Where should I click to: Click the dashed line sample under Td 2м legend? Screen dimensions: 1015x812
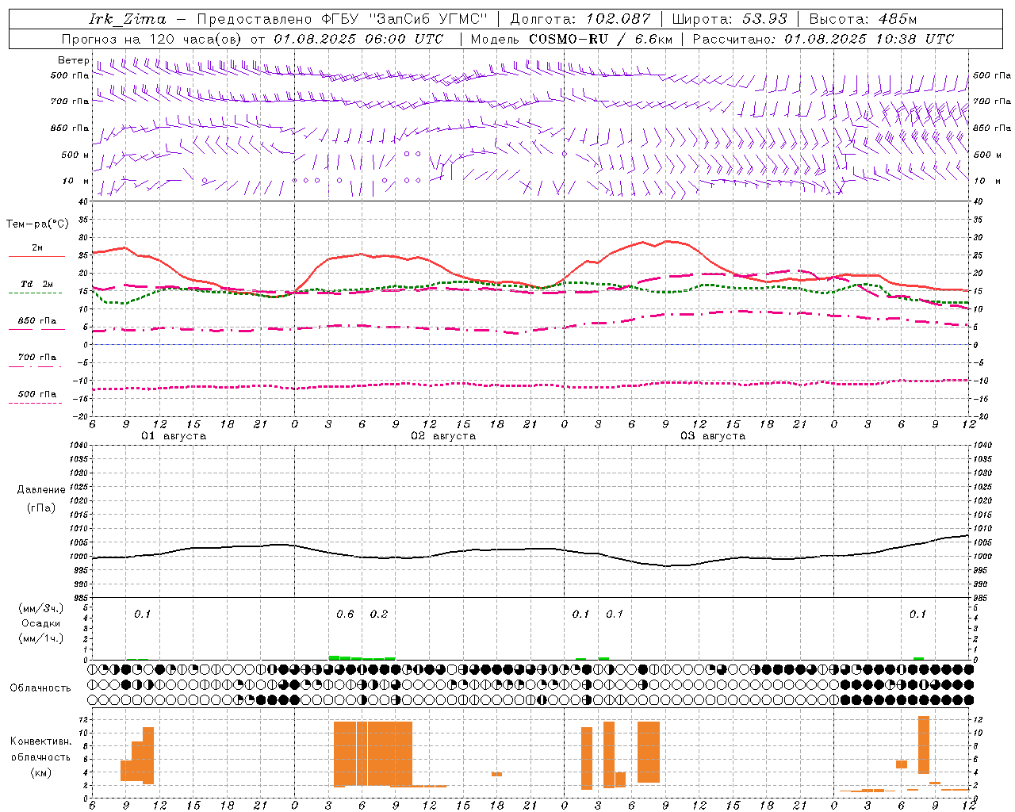click(35, 293)
